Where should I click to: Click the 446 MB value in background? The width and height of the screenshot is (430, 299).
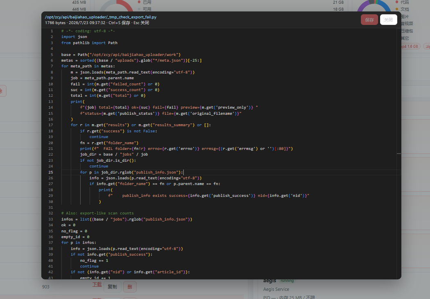pyautogui.click(x=79, y=9)
